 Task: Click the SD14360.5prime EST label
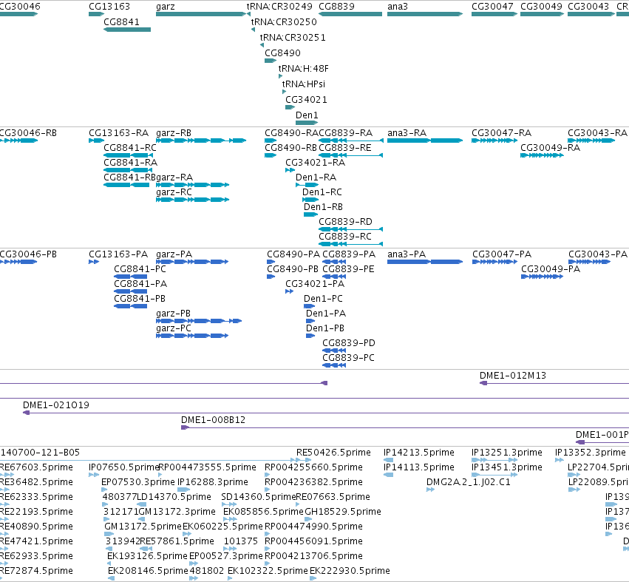coord(259,497)
